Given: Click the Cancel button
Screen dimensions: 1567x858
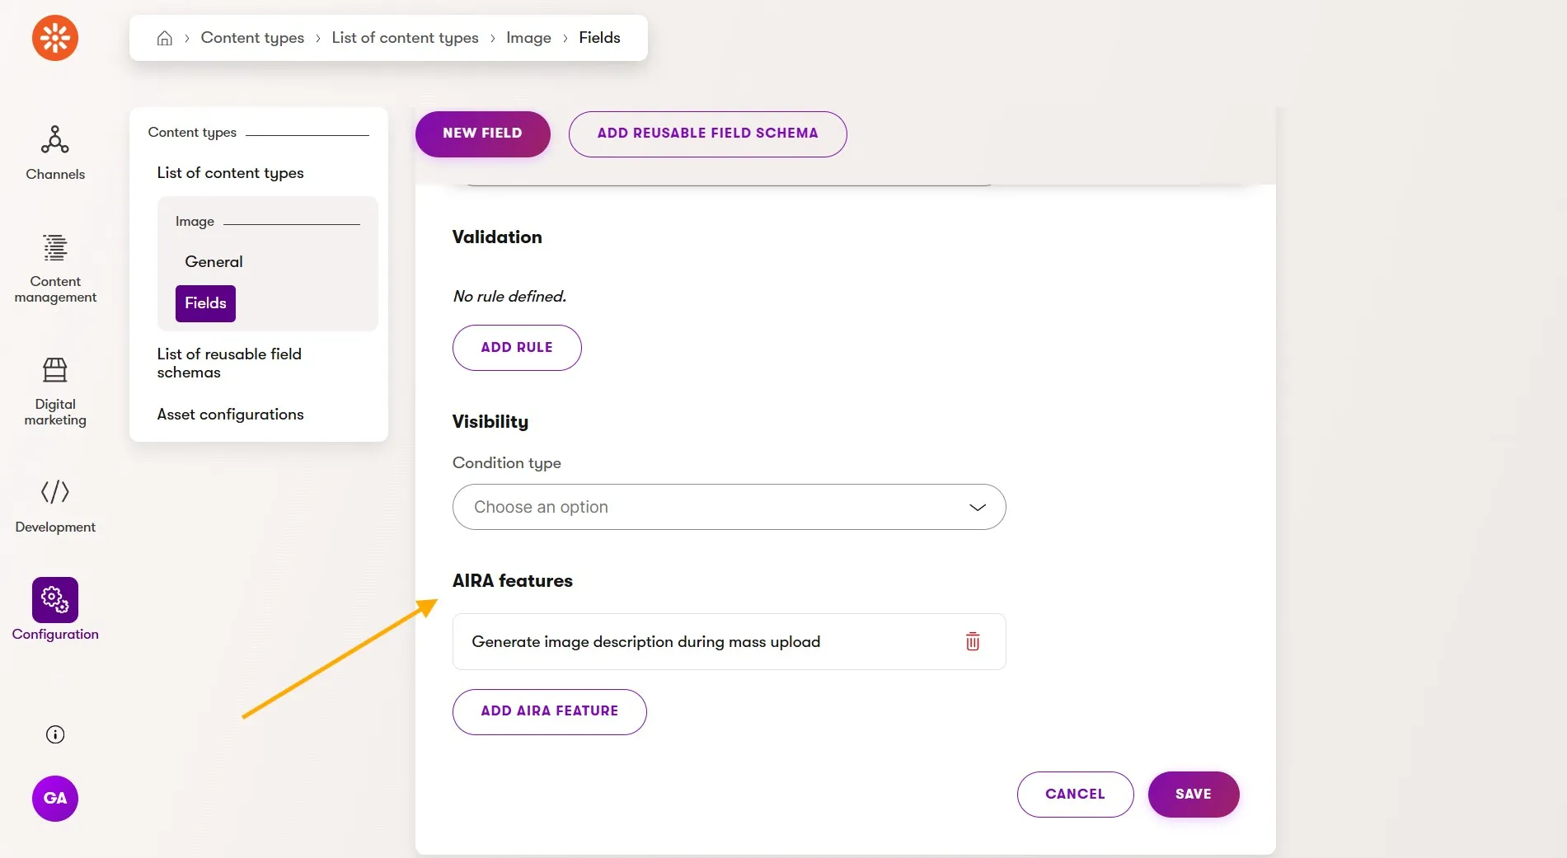Looking at the screenshot, I should pyautogui.click(x=1075, y=795).
